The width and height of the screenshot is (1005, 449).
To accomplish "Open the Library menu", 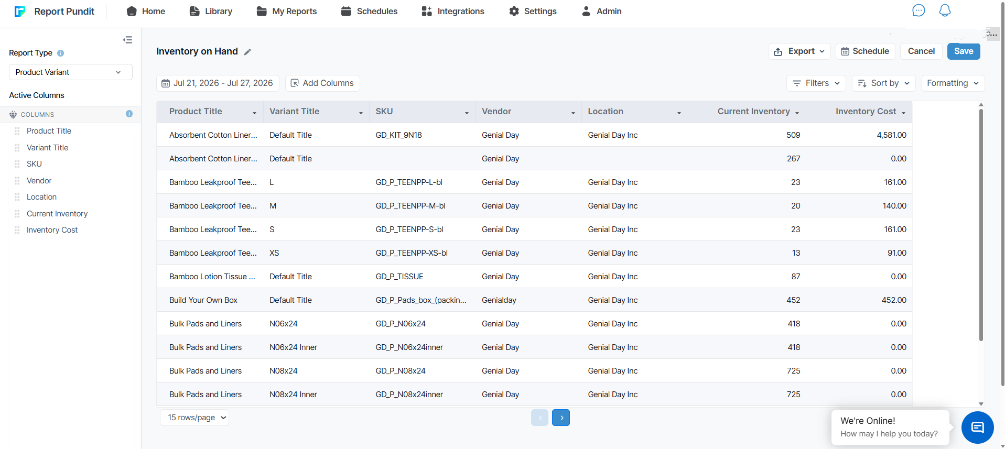I will 211,11.
